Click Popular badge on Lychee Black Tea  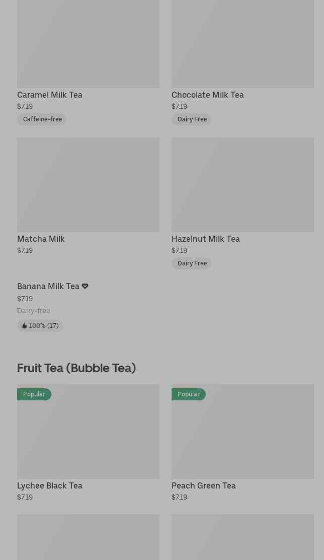click(34, 394)
